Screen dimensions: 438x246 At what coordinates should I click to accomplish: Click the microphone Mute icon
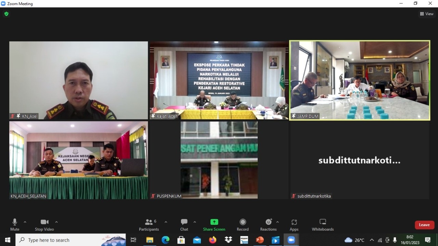[14, 222]
